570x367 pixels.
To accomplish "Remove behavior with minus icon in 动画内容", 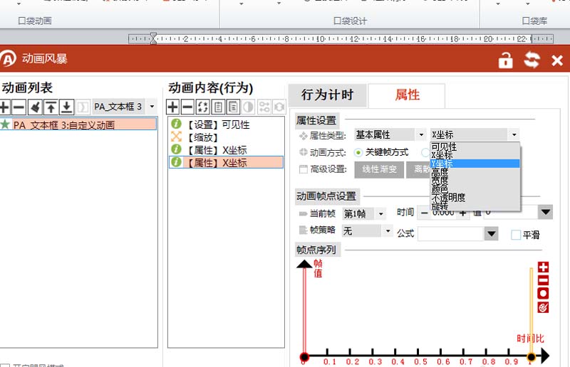I will click(187, 107).
